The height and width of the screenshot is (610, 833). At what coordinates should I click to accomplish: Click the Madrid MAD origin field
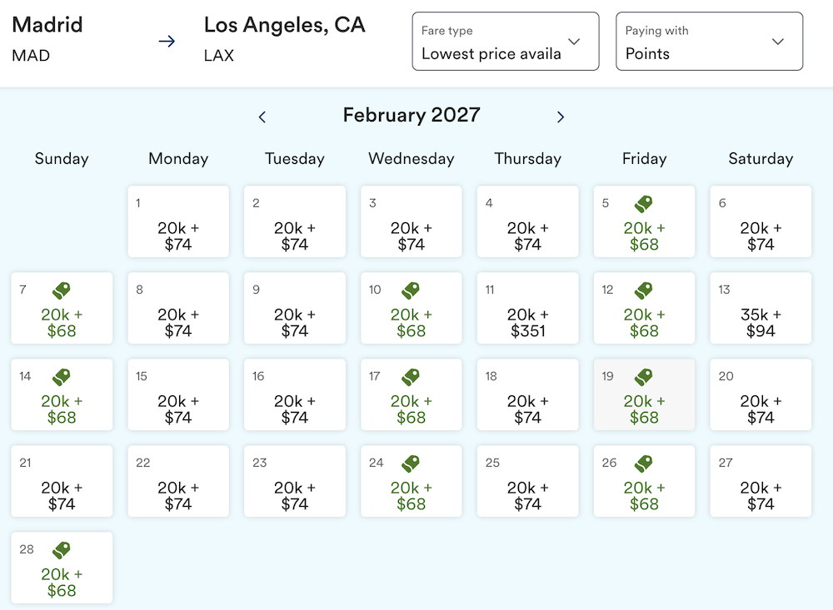coord(47,39)
